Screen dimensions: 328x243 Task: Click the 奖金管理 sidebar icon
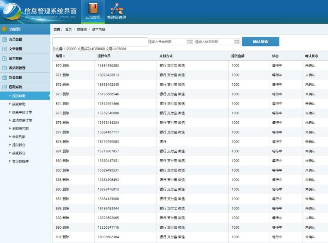click(5, 78)
